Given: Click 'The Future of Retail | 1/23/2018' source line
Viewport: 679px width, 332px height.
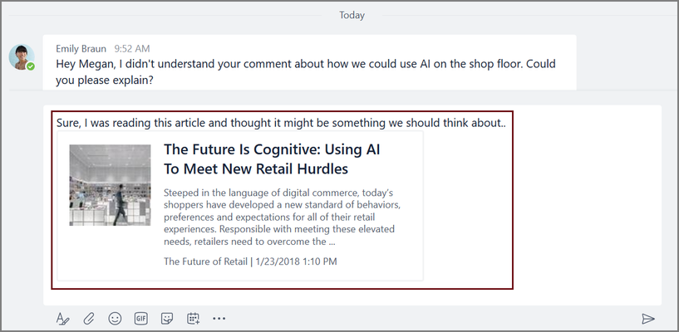Looking at the screenshot, I should pos(250,261).
